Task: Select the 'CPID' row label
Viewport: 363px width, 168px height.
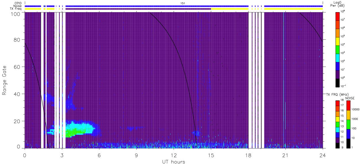Action: tap(18, 3)
